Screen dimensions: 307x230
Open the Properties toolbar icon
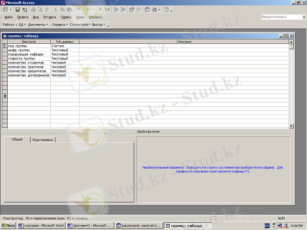132,10
